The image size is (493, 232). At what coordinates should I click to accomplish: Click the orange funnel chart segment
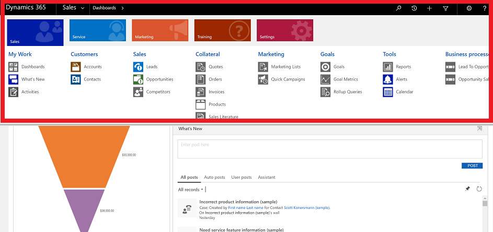click(x=85, y=157)
